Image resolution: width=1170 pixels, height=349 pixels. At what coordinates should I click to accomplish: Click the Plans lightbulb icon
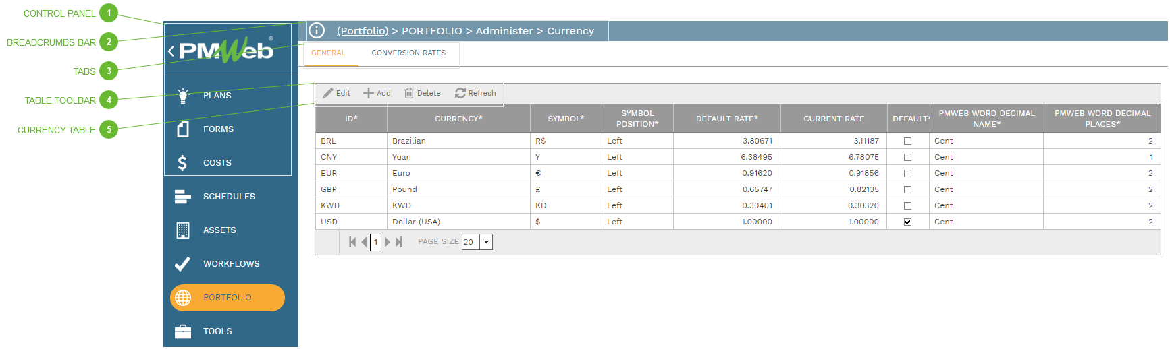(x=183, y=96)
